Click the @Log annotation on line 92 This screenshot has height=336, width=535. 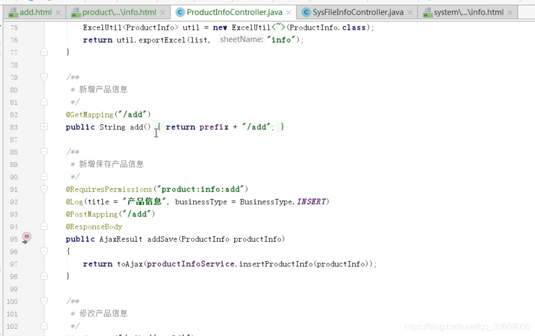[x=74, y=202]
